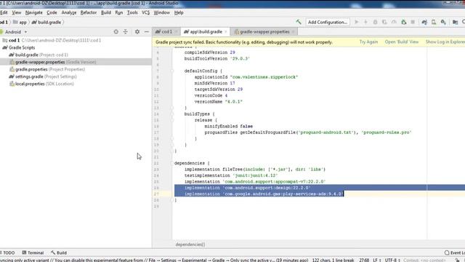
Task: Open the View menu
Action: 16,12
